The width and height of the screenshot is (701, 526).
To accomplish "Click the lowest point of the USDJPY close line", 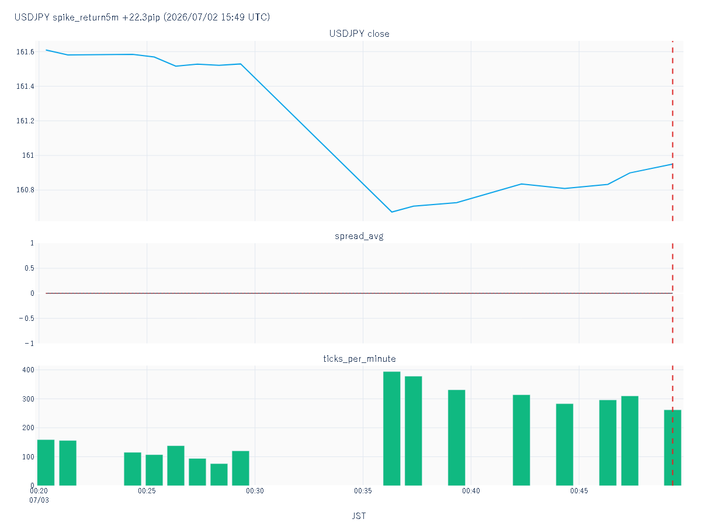I will click(392, 212).
